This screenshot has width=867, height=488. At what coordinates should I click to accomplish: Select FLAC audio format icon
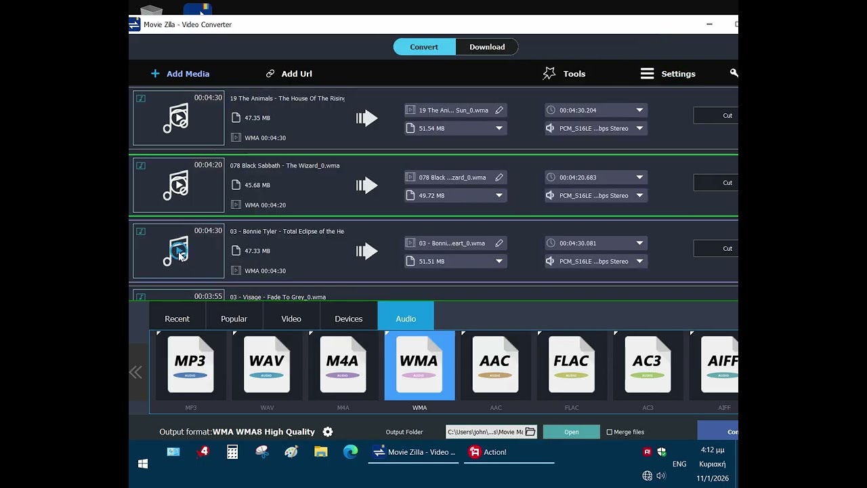pyautogui.click(x=572, y=365)
